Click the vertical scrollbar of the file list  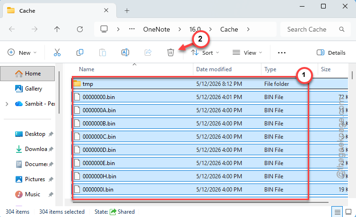[352, 75]
